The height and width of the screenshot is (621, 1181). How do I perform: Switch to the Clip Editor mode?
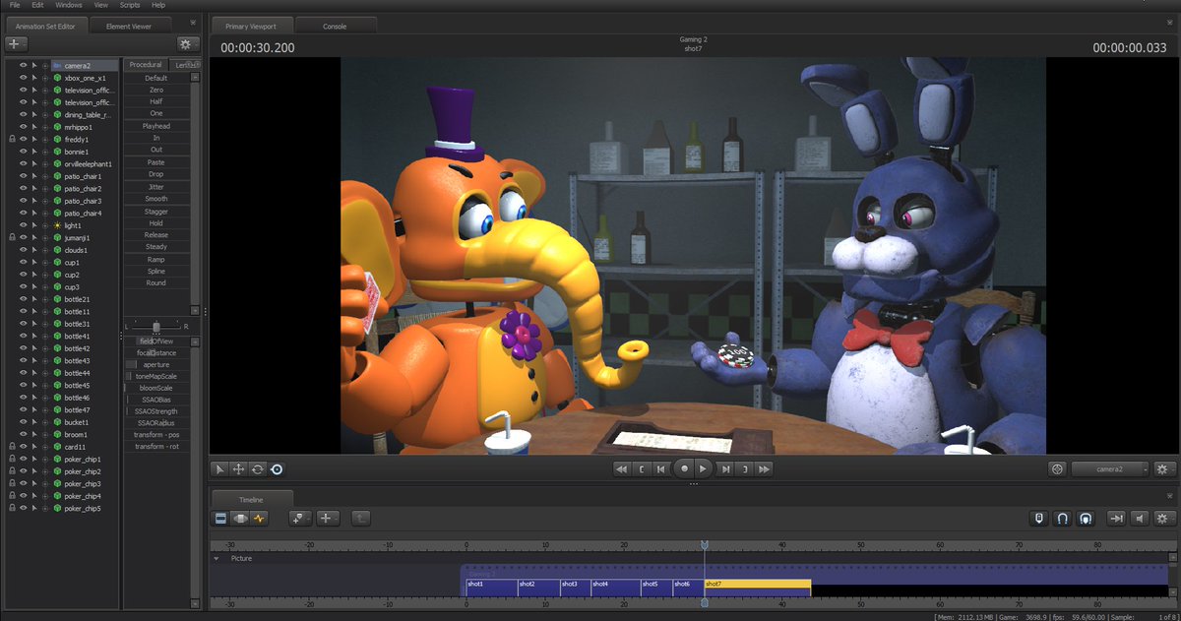(x=221, y=518)
